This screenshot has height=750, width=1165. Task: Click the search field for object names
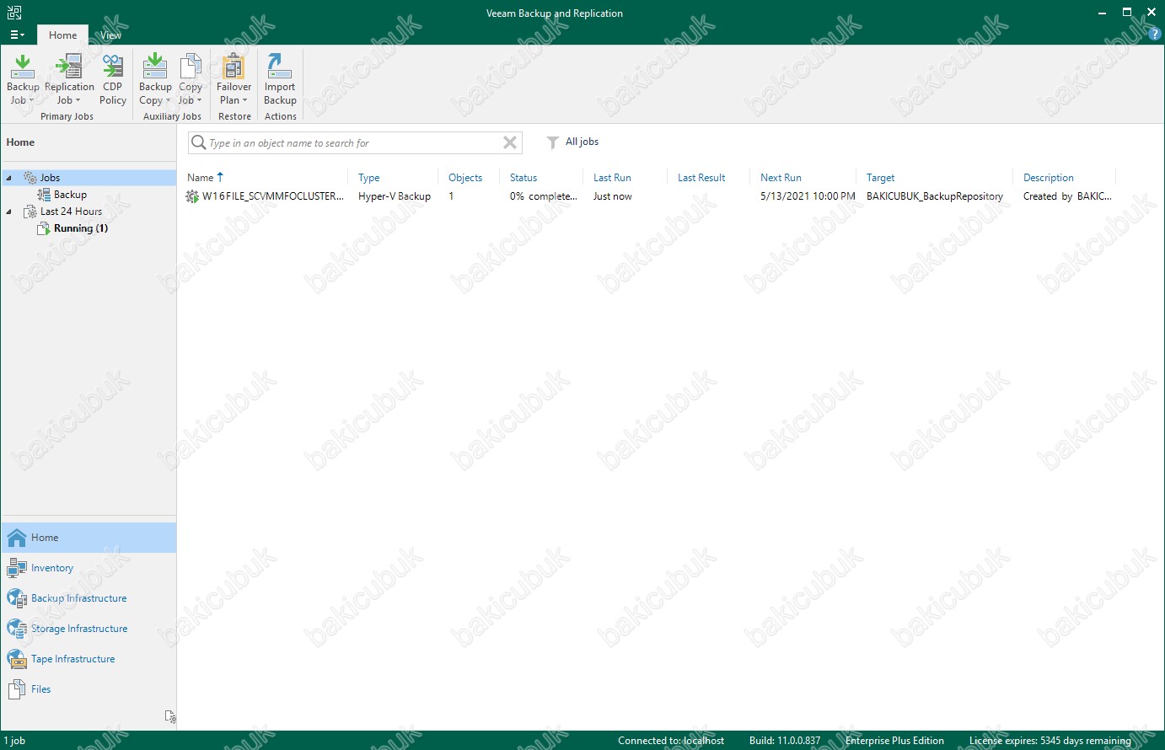354,143
